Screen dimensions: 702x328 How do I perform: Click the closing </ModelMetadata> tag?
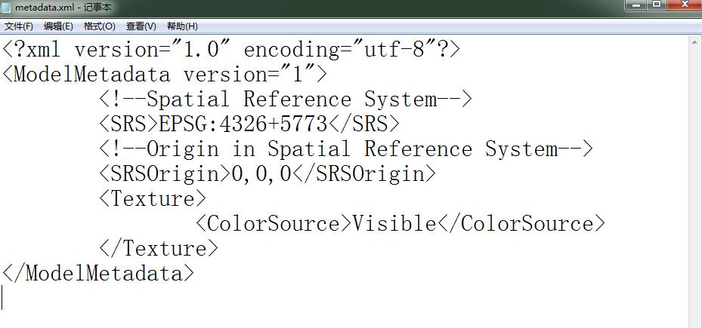[x=98, y=273]
